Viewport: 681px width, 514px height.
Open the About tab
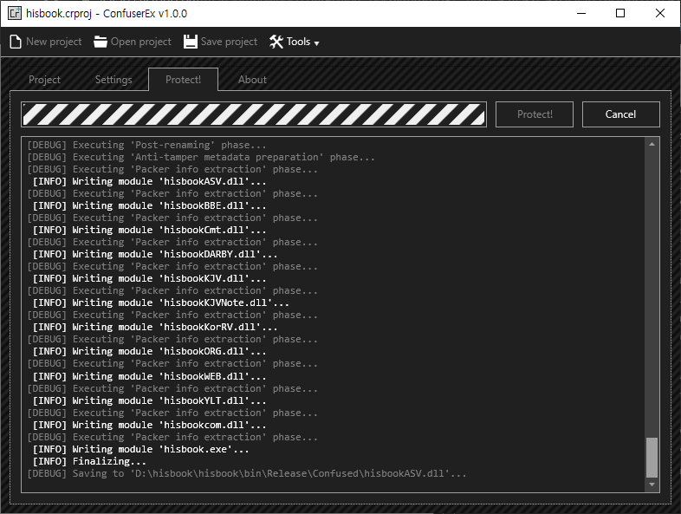[x=252, y=80]
